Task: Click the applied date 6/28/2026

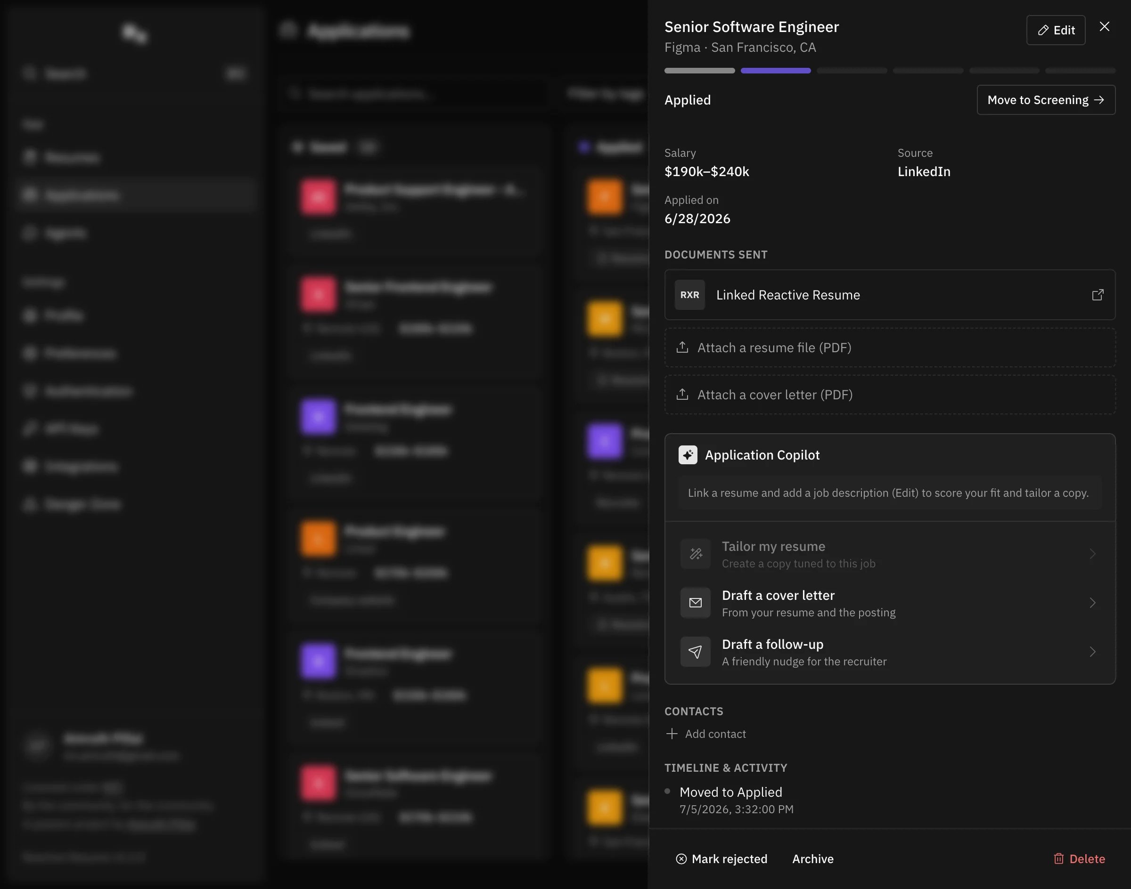Action: (697, 218)
